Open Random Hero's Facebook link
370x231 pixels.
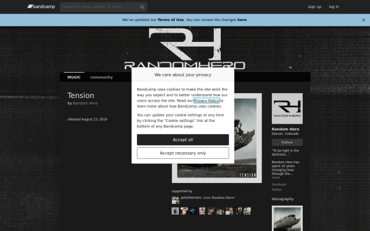coord(279,185)
